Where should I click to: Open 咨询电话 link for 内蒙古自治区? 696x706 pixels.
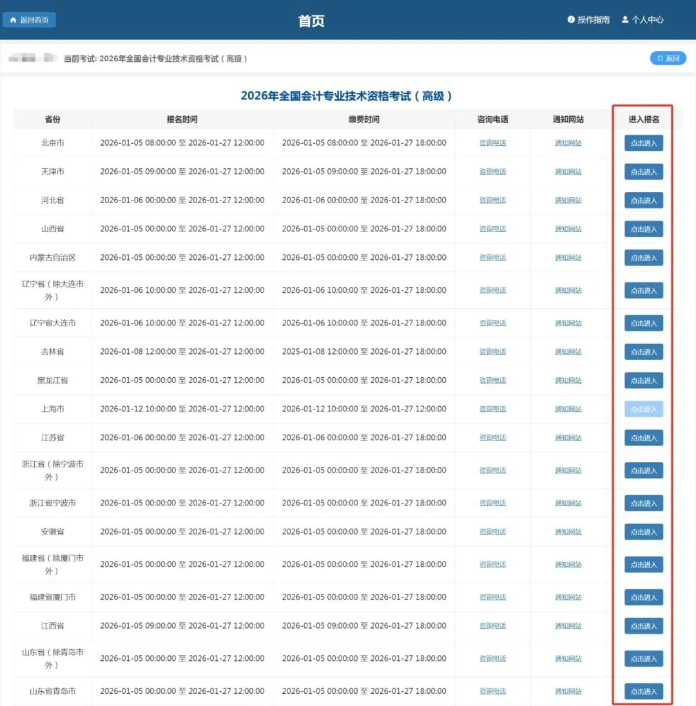492,257
